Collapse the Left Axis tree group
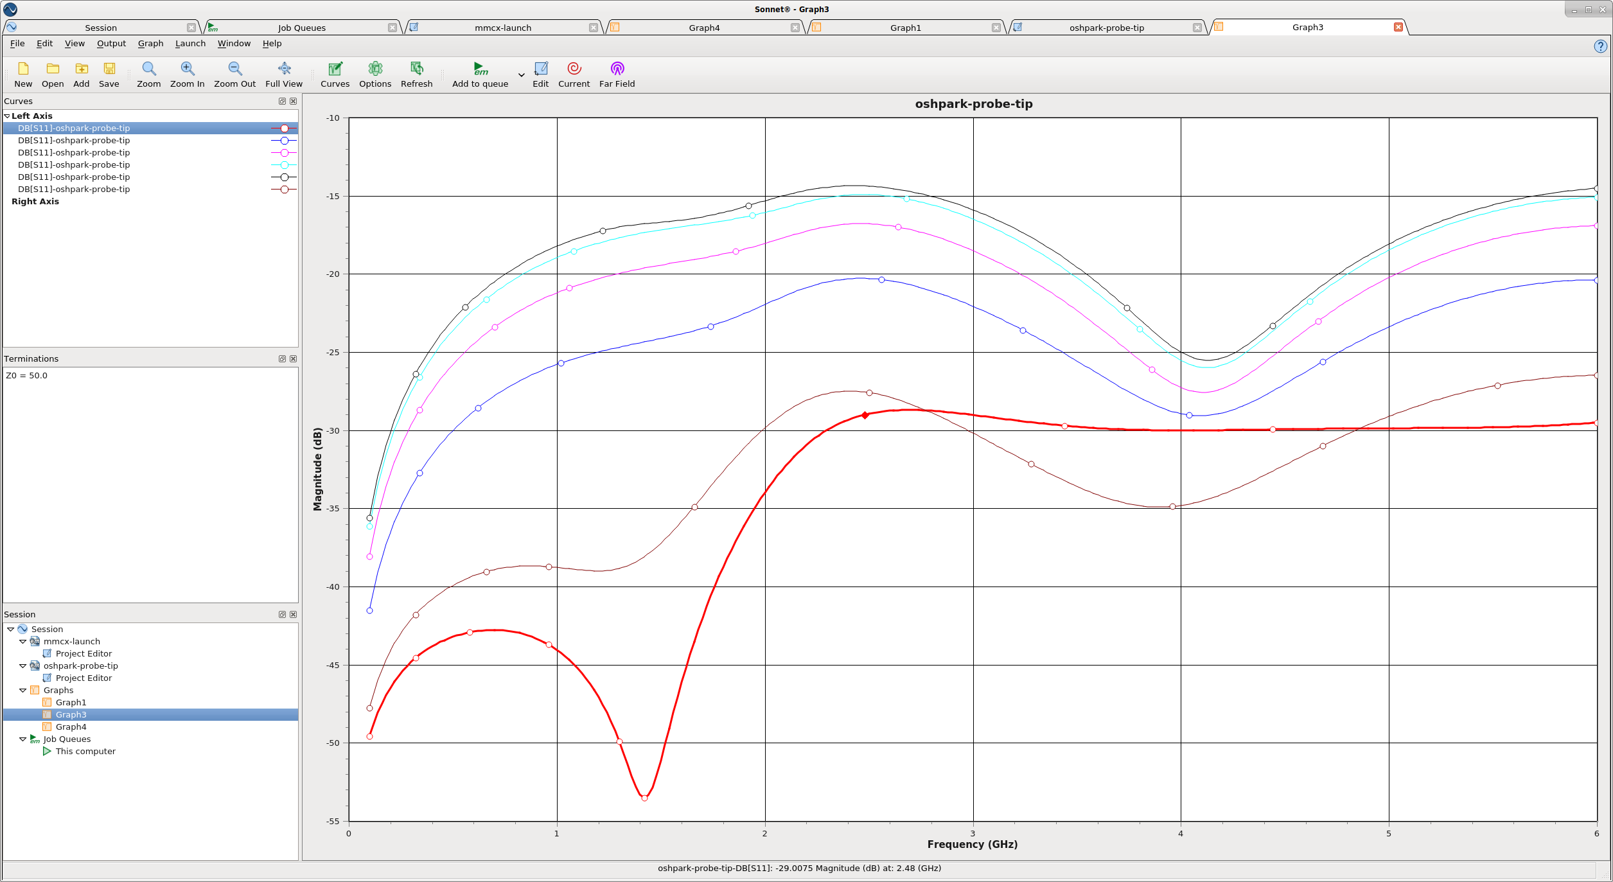Viewport: 1613px width, 882px height. [x=7, y=116]
